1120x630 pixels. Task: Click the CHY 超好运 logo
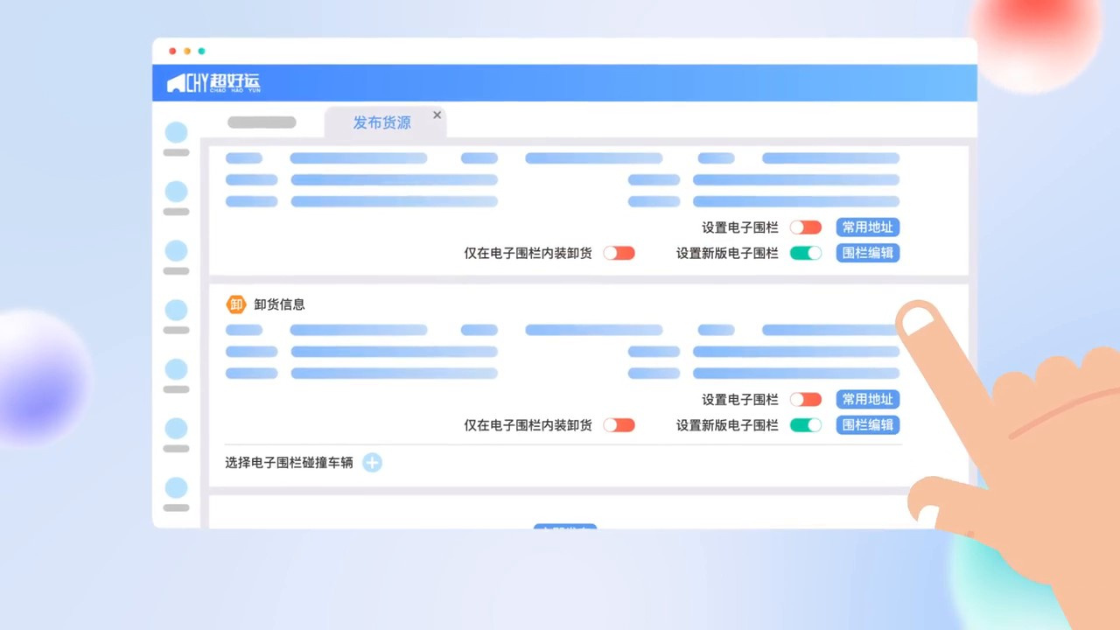(213, 83)
